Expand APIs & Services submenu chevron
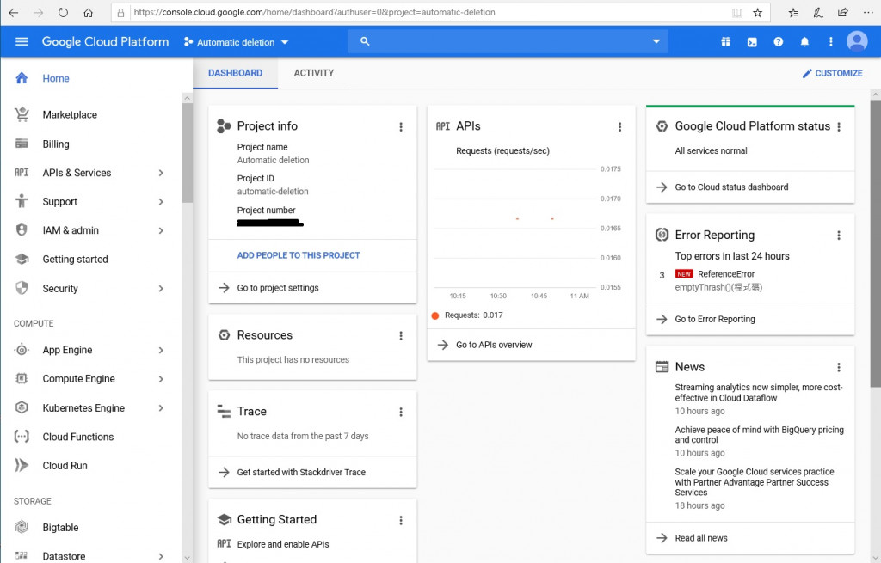881x563 pixels. pyautogui.click(x=161, y=173)
